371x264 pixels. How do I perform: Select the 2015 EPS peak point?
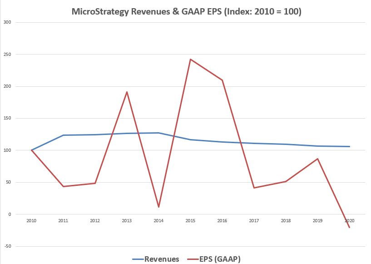click(x=190, y=59)
